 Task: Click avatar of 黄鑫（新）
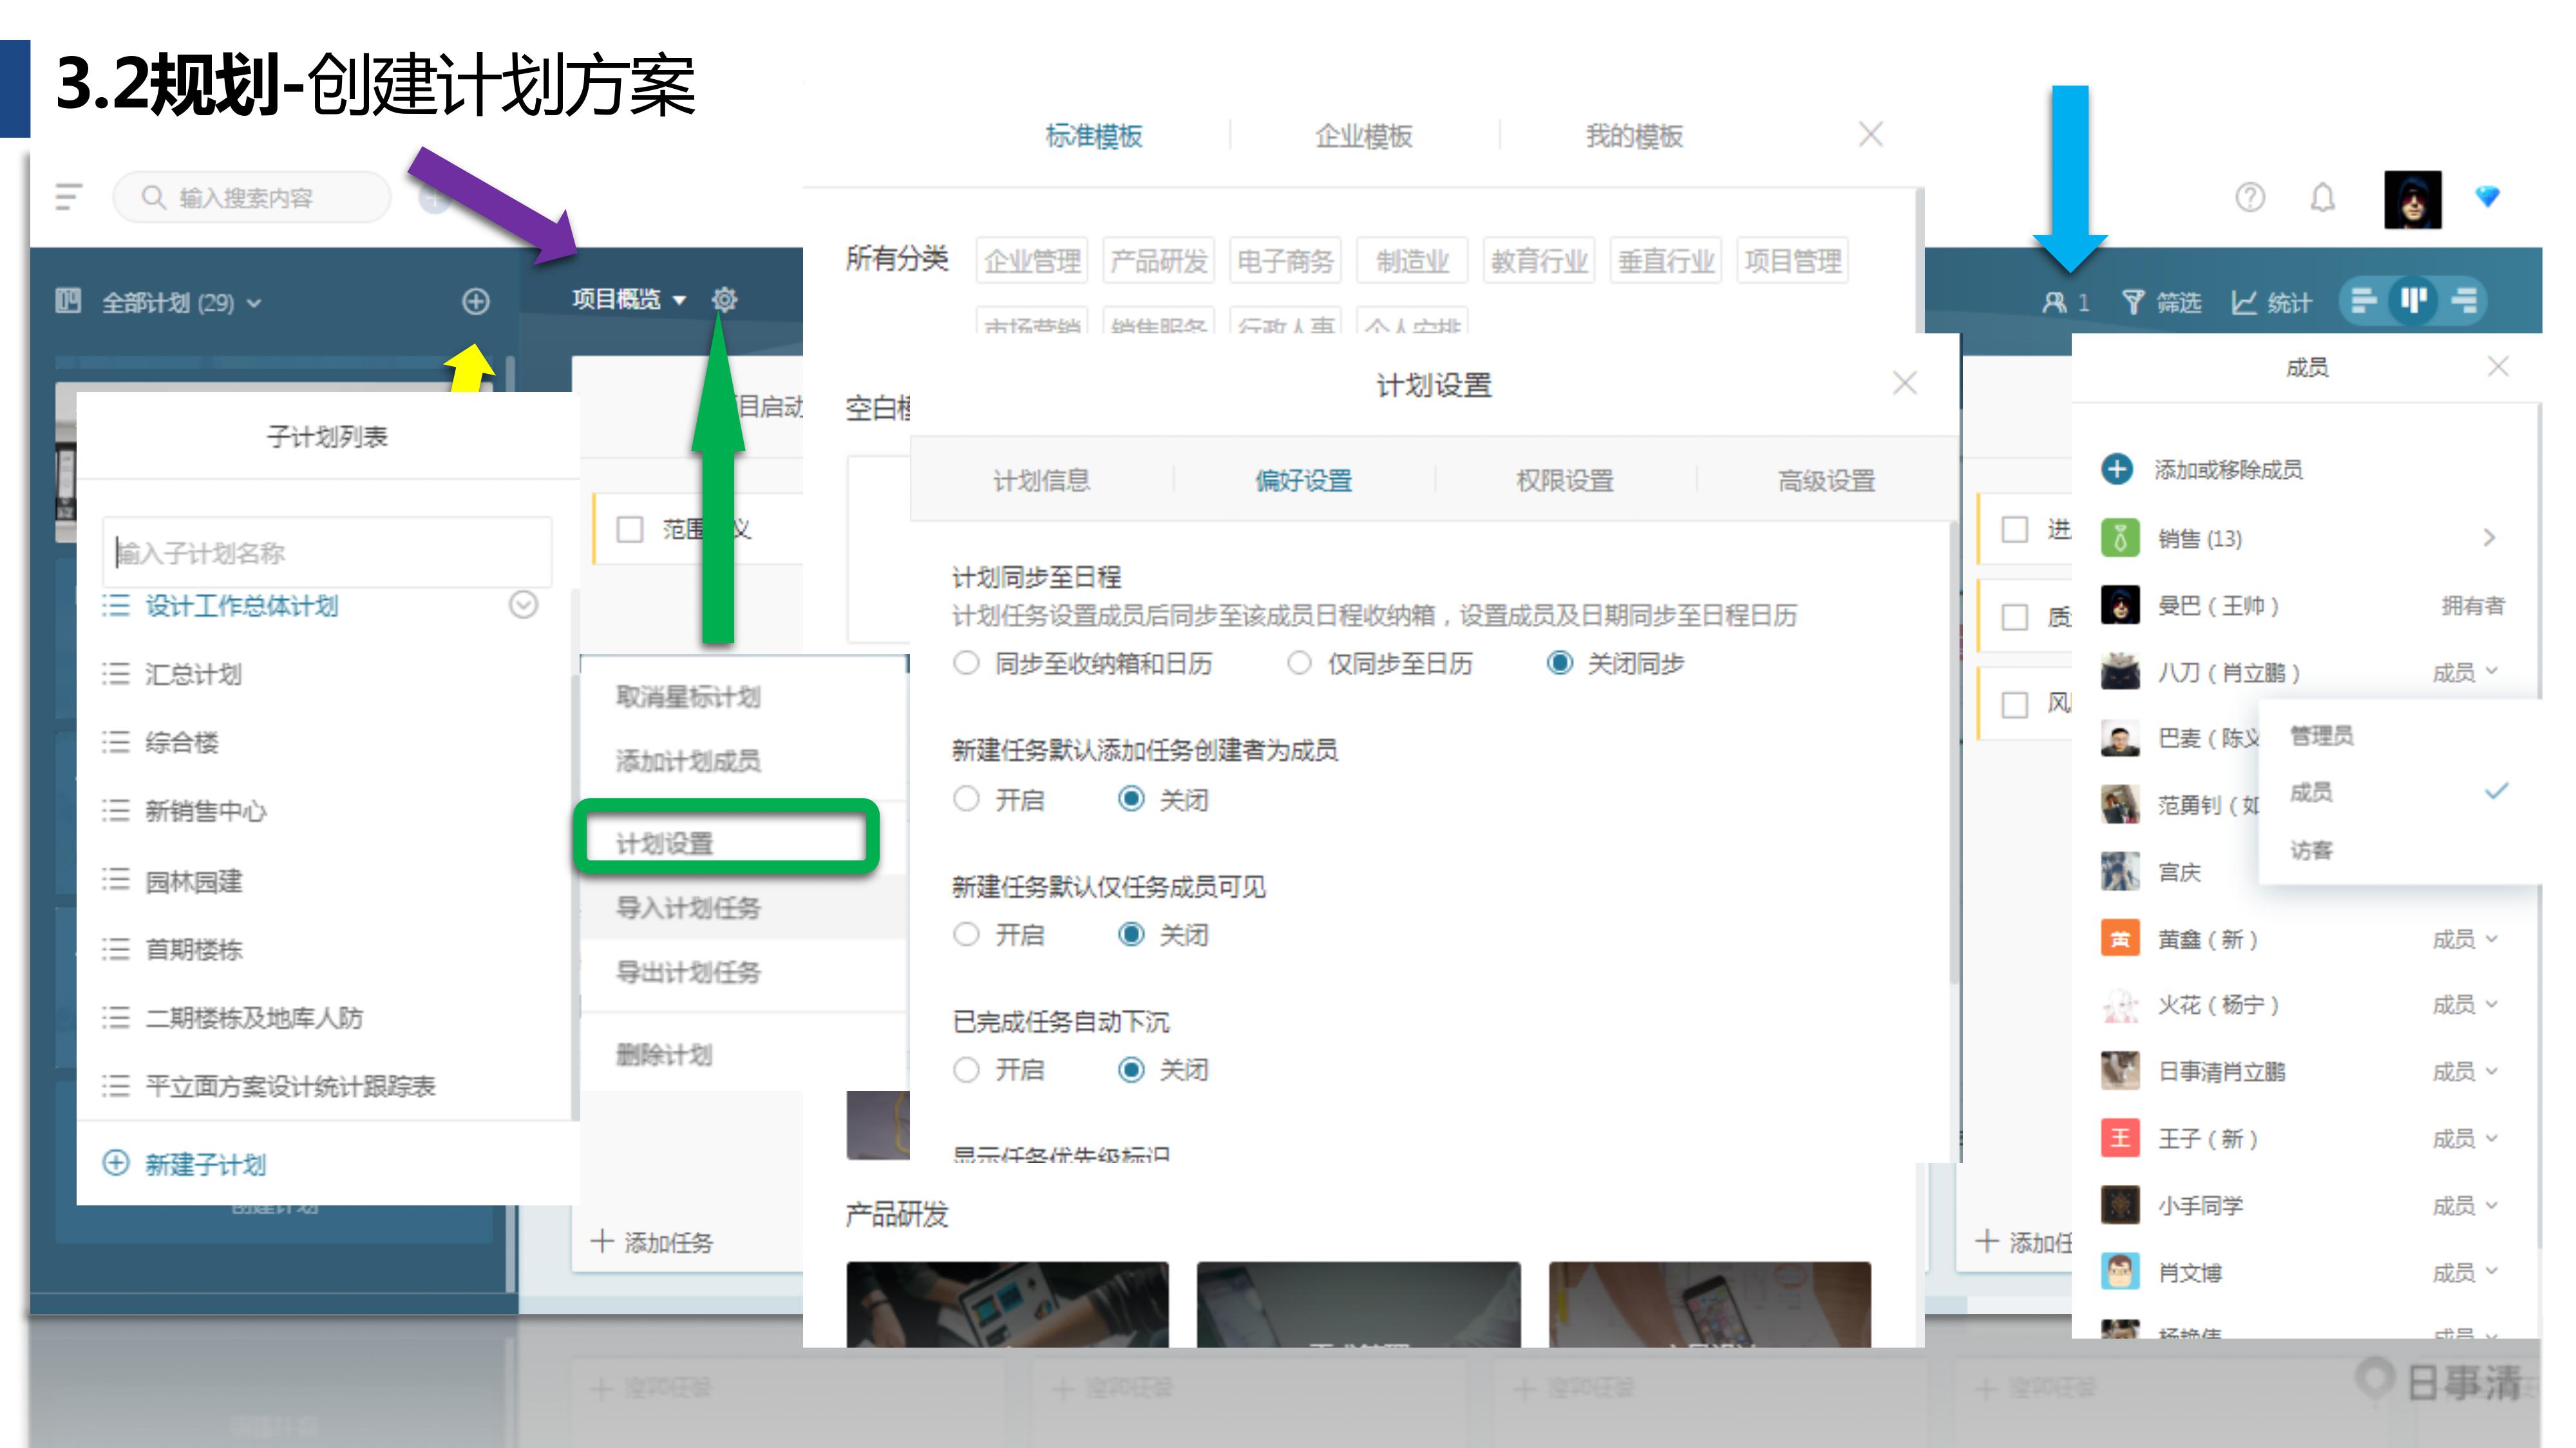[2120, 938]
